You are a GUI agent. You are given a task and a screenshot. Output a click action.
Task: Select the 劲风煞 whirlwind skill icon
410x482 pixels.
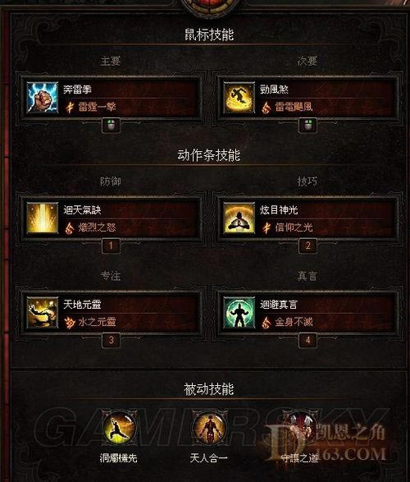click(239, 98)
